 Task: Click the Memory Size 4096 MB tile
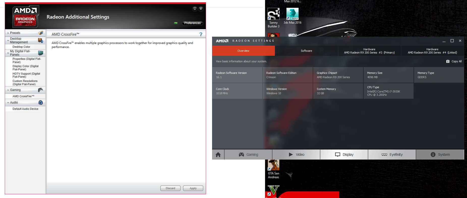(388, 75)
